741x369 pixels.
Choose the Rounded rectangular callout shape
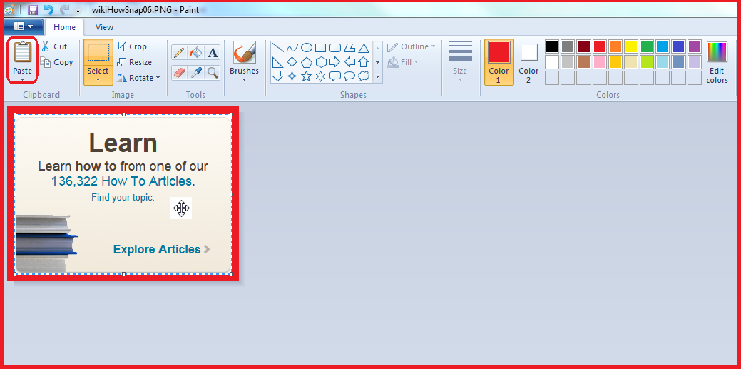335,76
